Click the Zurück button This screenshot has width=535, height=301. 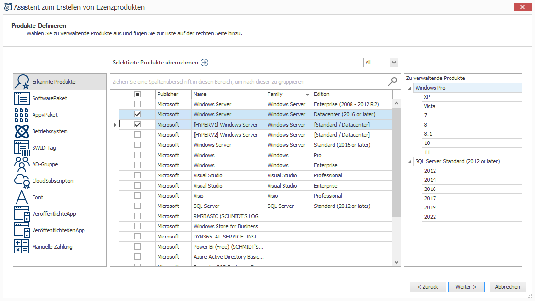428,287
